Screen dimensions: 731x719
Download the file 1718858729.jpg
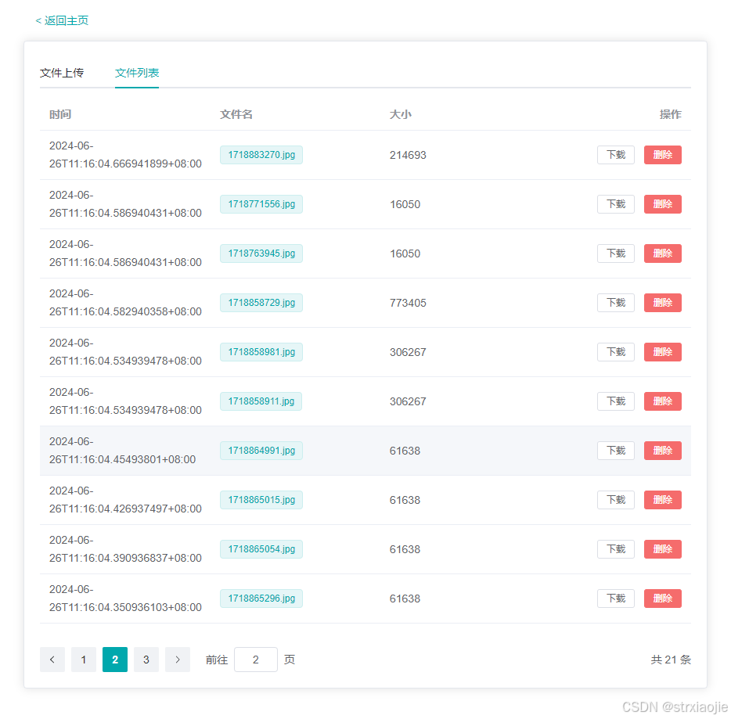615,303
